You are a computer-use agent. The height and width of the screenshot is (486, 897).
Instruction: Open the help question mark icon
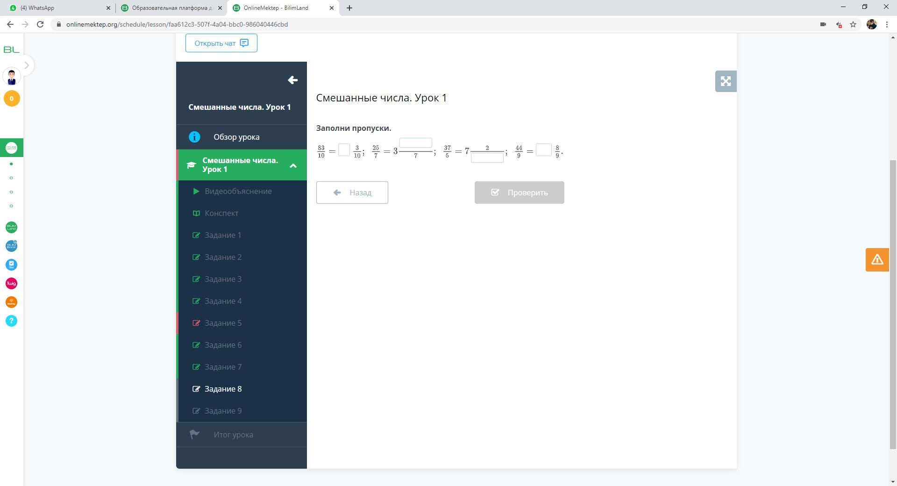12,321
